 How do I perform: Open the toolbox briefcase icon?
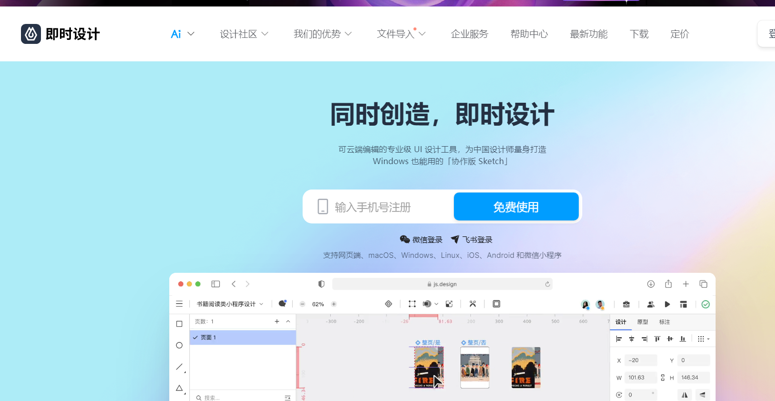(x=626, y=304)
